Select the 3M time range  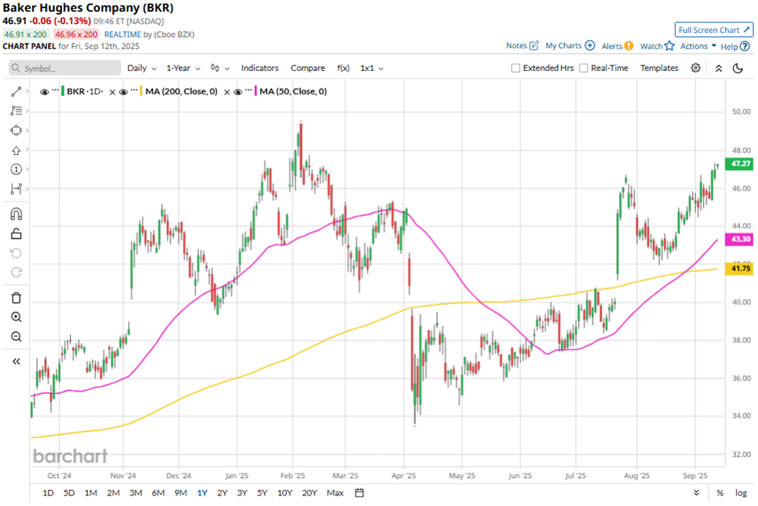135,492
